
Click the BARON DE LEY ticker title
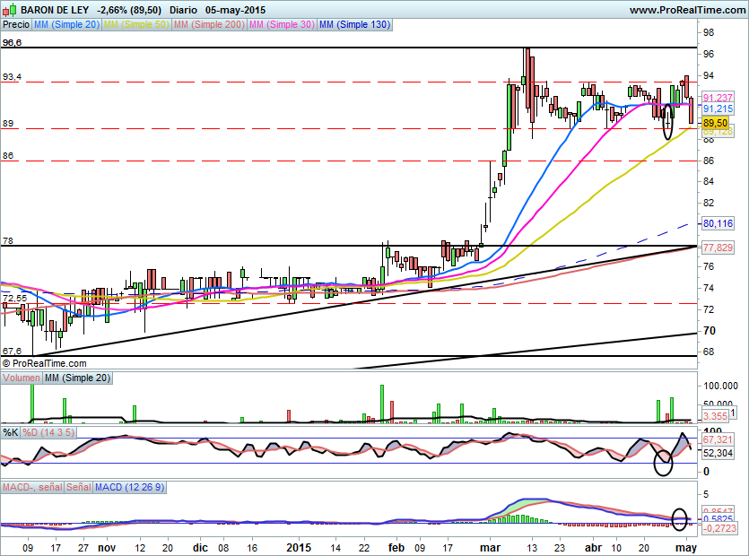pos(55,10)
